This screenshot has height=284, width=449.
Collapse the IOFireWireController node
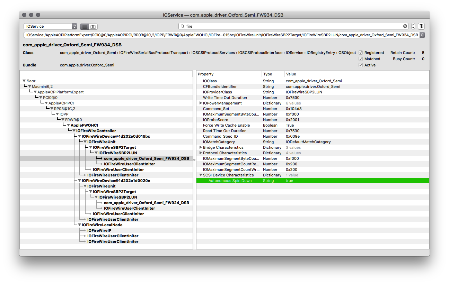tap(74, 131)
